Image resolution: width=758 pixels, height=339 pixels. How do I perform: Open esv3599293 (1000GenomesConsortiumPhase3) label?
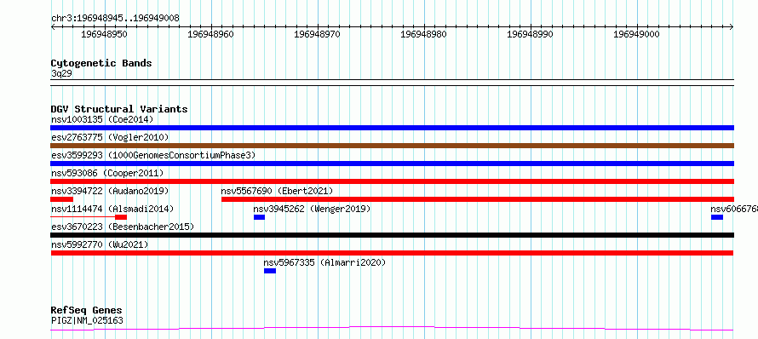pyautogui.click(x=153, y=155)
